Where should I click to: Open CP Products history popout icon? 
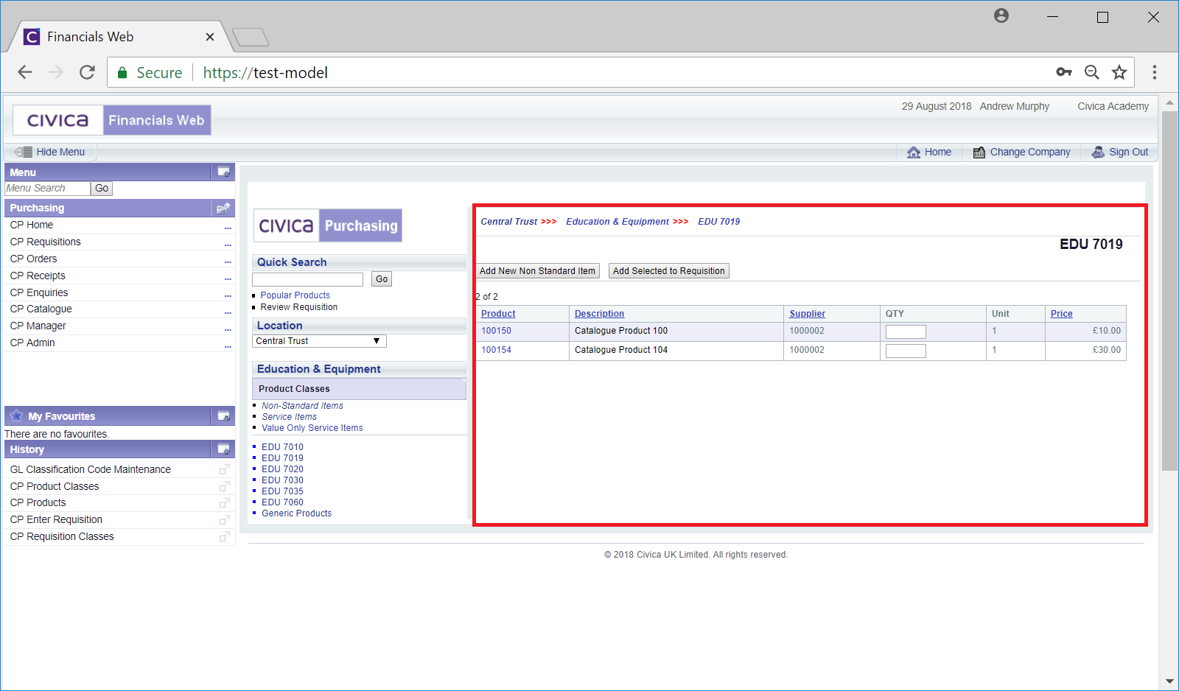225,503
